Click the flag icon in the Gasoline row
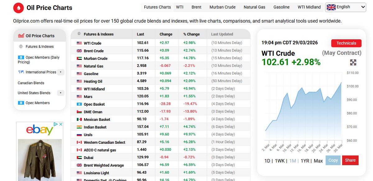The width and height of the screenshot is (373, 181). point(79,74)
